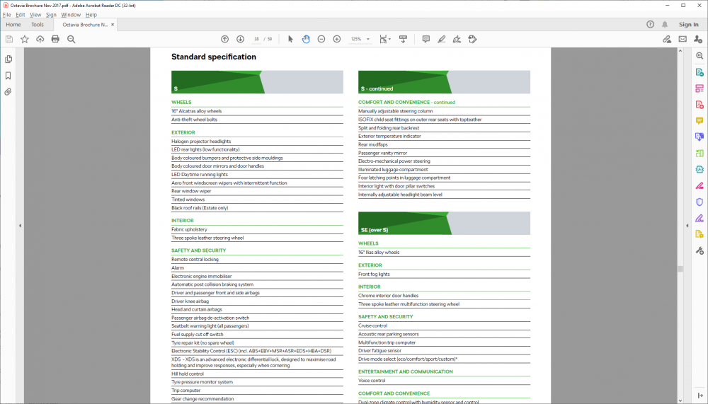Click the Print file icon
The width and height of the screenshot is (708, 404).
click(x=55, y=39)
